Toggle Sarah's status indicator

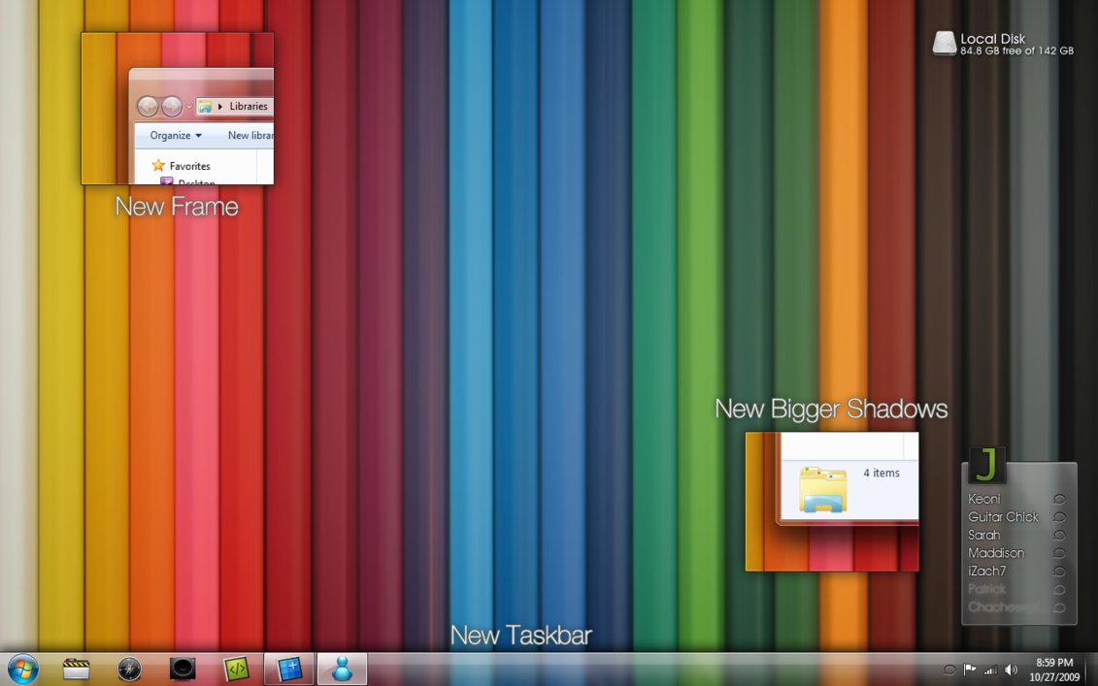pos(1060,535)
